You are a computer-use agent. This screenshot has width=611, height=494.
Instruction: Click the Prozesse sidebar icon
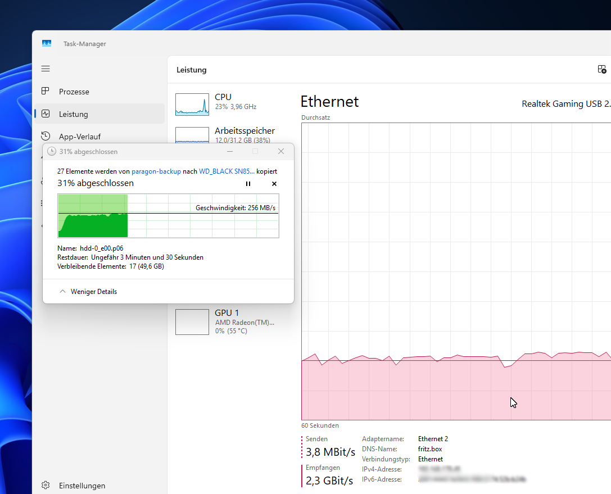click(45, 91)
